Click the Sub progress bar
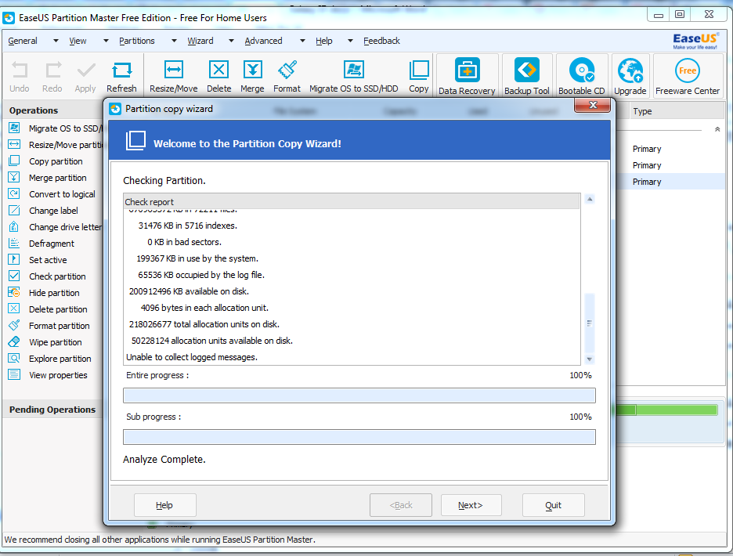This screenshot has height=556, width=733. [359, 437]
